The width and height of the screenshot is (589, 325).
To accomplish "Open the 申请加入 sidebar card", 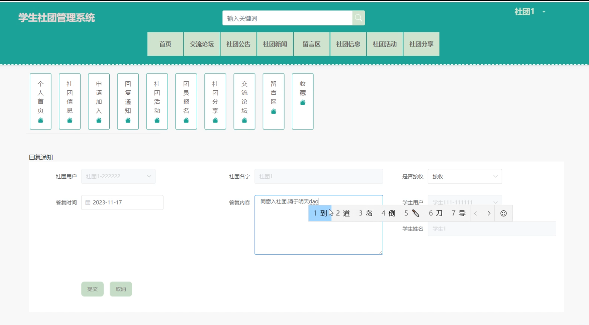I will 99,101.
